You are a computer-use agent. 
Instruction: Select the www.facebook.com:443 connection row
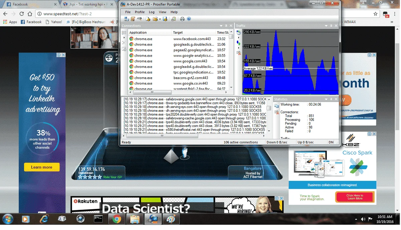click(x=179, y=39)
